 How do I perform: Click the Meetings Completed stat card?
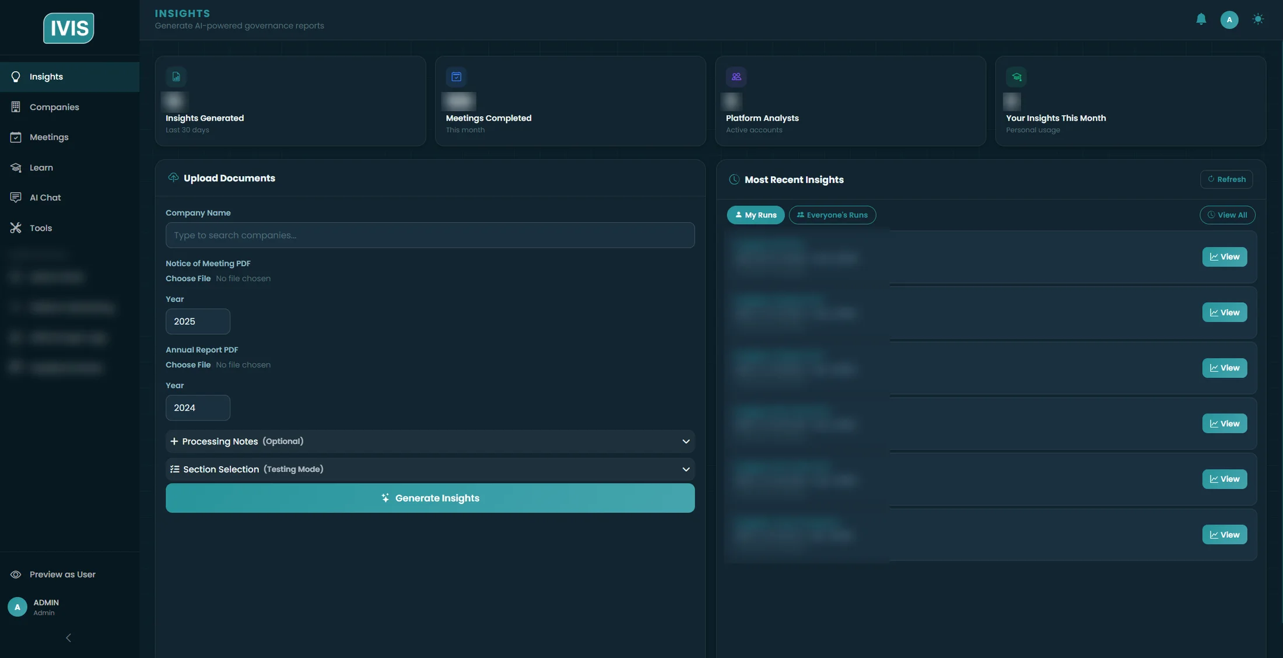pos(570,101)
